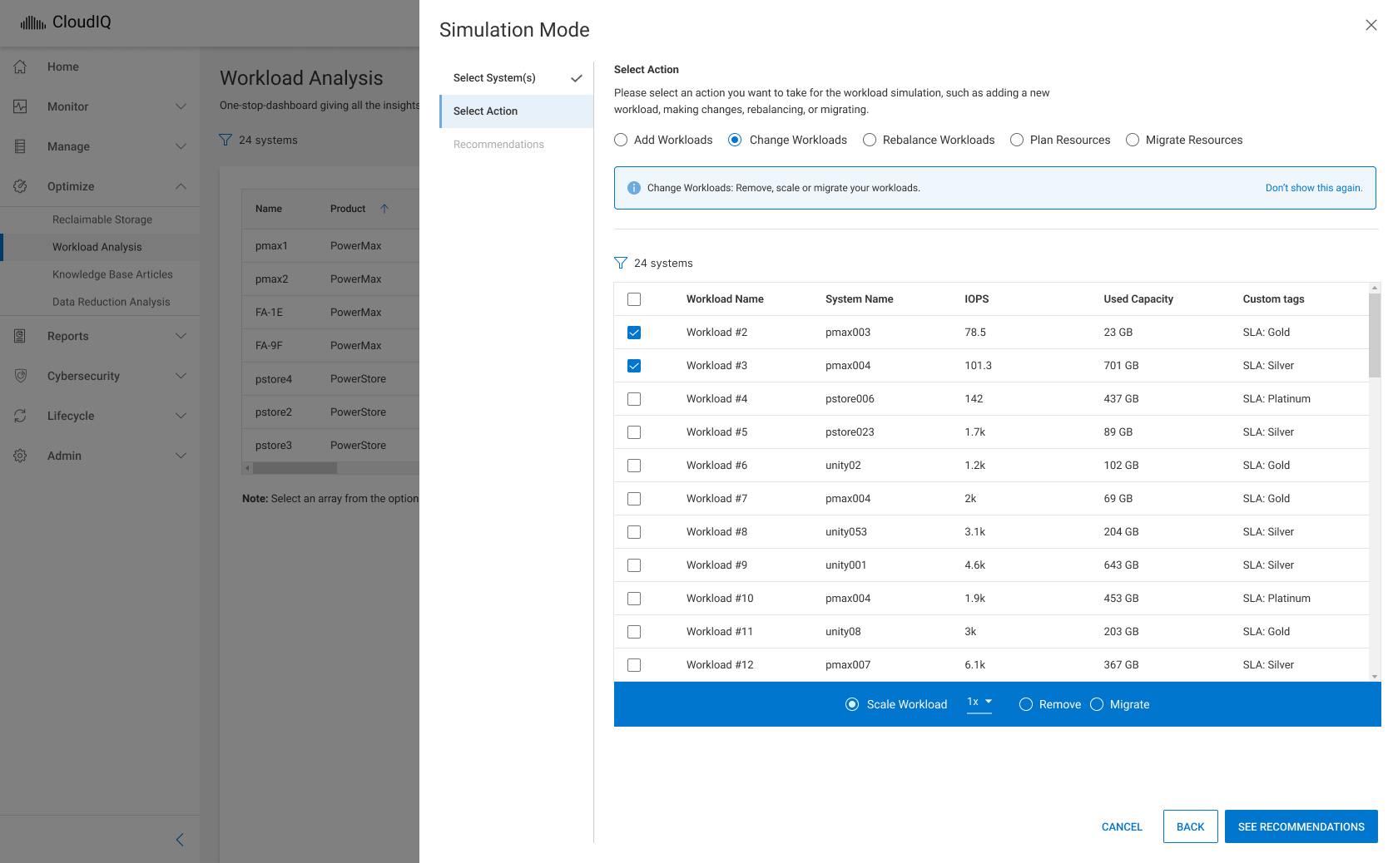The image size is (1398, 863).
Task: Click the Optimize gauge icon
Action: [x=20, y=186]
